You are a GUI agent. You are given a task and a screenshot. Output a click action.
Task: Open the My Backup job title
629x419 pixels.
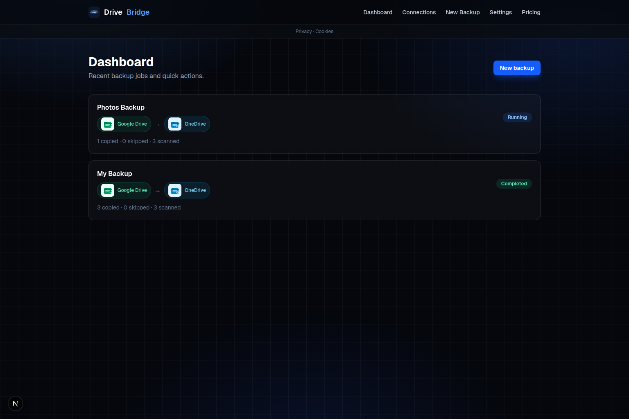click(115, 173)
